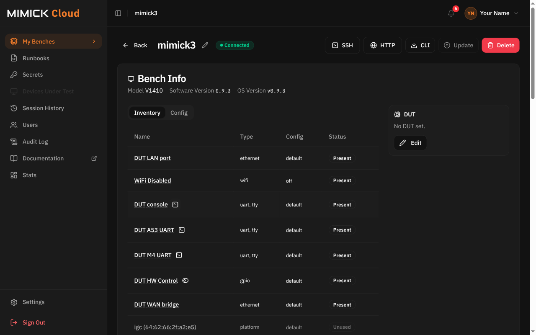Image resolution: width=536 pixels, height=335 pixels.
Task: Click the YN user avatar
Action: pyautogui.click(x=471, y=13)
